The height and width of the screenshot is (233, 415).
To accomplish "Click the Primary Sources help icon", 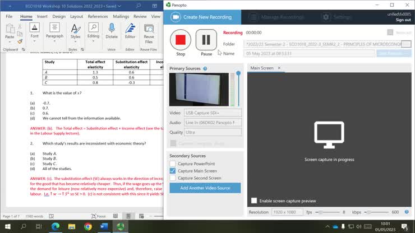I will pos(205,68).
